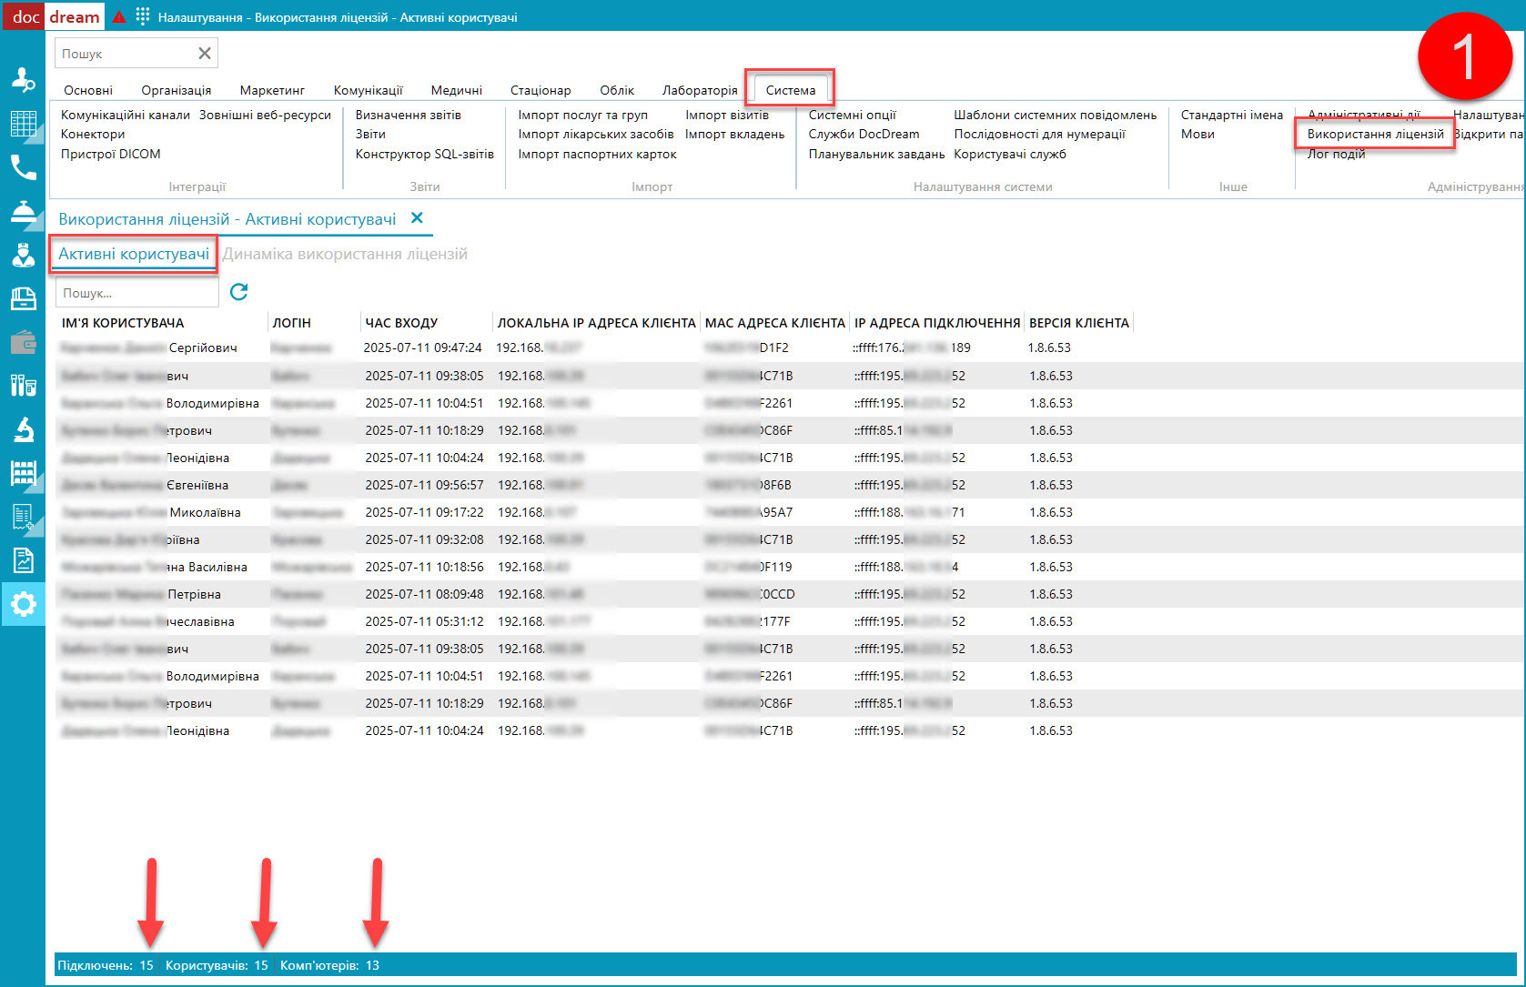Screen dimensions: 1526x987
Task: Open the microscope icon in sidebar
Action: (23, 429)
